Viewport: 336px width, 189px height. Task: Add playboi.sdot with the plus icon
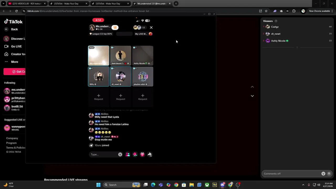pos(146,84)
